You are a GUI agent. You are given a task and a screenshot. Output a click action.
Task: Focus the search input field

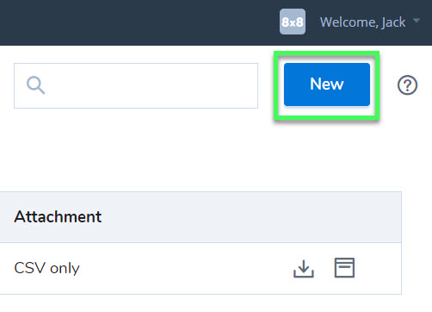(x=136, y=85)
